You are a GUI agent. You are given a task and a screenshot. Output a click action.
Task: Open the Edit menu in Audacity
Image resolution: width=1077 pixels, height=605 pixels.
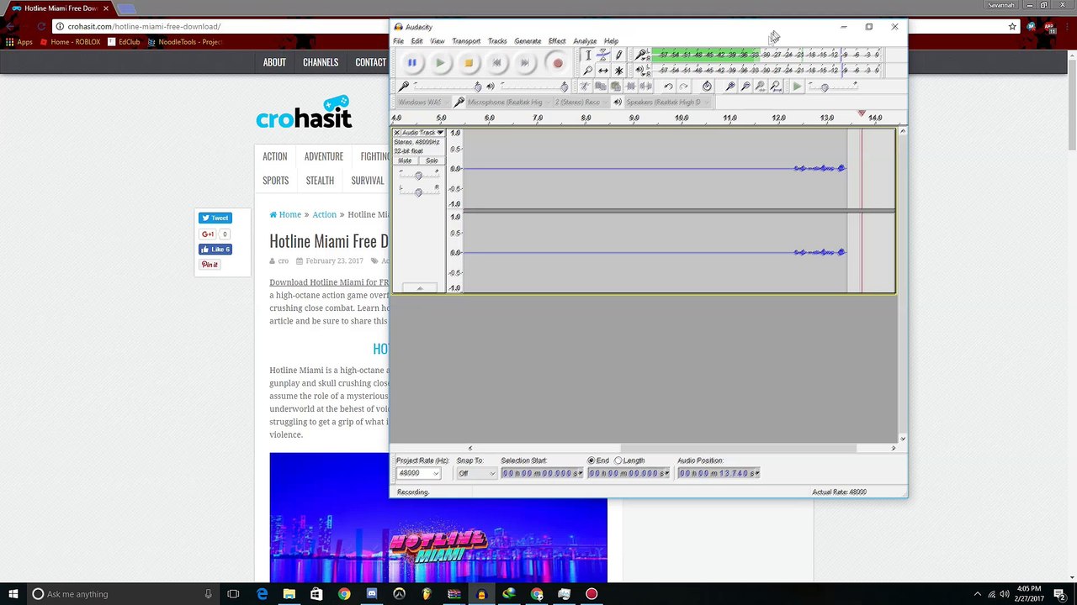(x=417, y=41)
